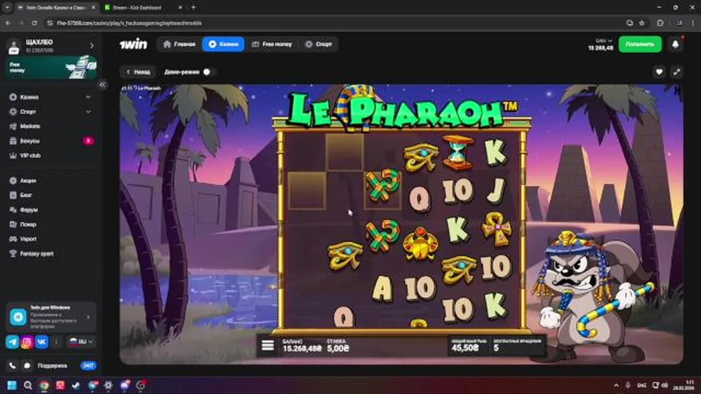Expand the 1win for Windows banner arrow
The image size is (701, 394).
pyautogui.click(x=88, y=317)
